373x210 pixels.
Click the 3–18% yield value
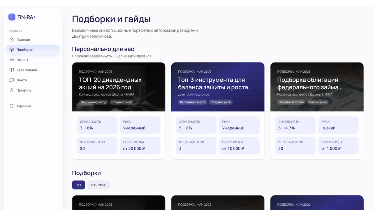pos(87,128)
